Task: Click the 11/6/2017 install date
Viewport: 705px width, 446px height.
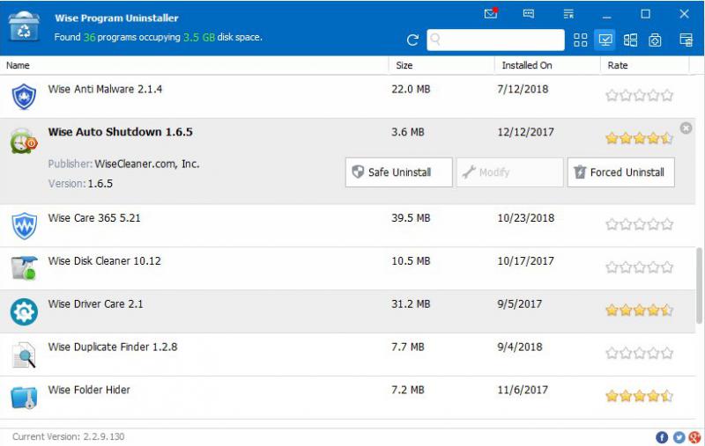Action: (522, 390)
